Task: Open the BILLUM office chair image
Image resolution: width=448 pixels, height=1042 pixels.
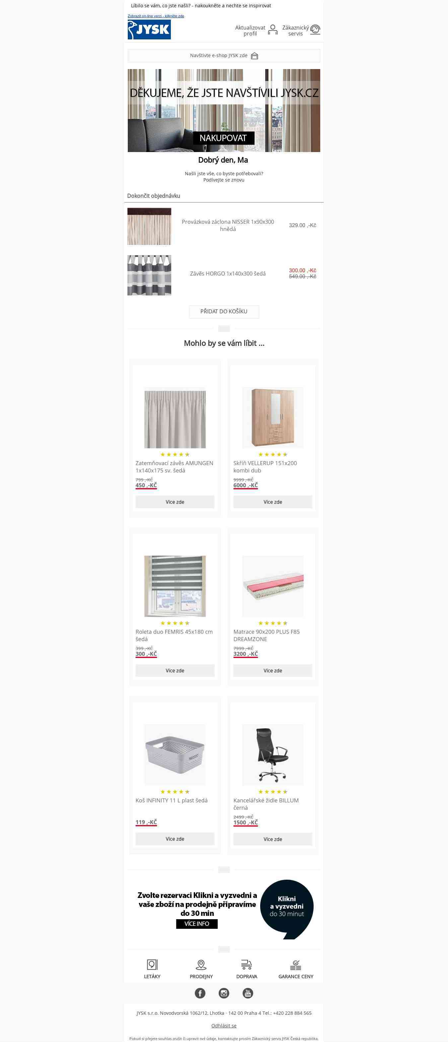Action: [273, 755]
